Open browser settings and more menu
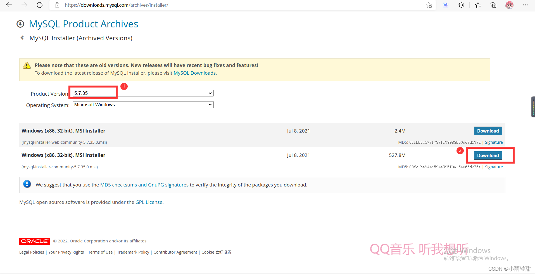Viewport: 535px width, 274px height. [525, 5]
